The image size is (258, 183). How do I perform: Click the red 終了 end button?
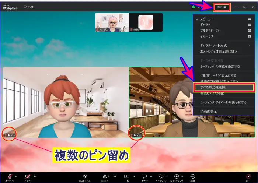point(248,177)
